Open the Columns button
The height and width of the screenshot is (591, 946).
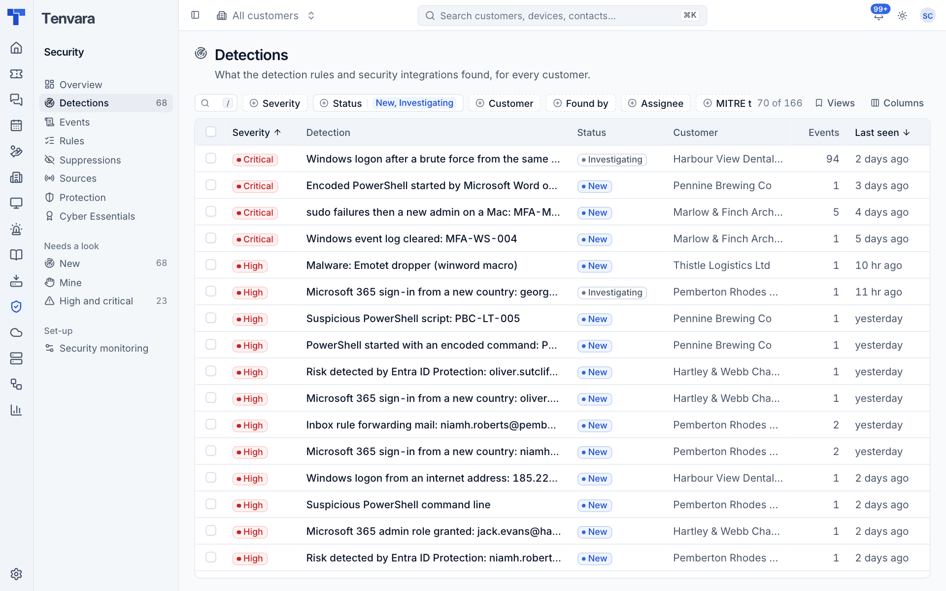897,103
